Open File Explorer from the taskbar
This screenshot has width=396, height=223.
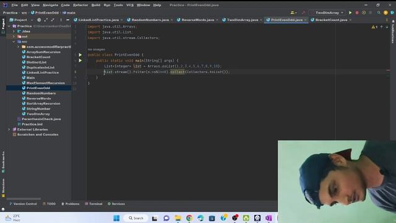click(x=178, y=218)
